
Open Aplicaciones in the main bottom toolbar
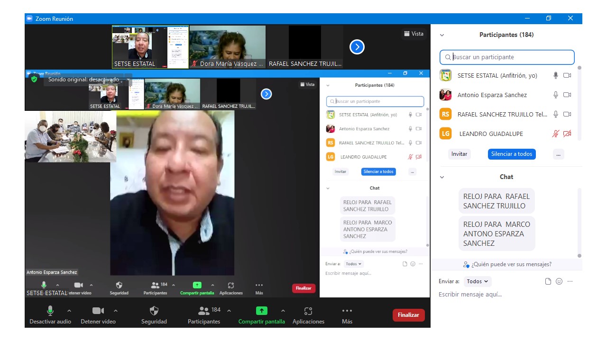pyautogui.click(x=308, y=311)
